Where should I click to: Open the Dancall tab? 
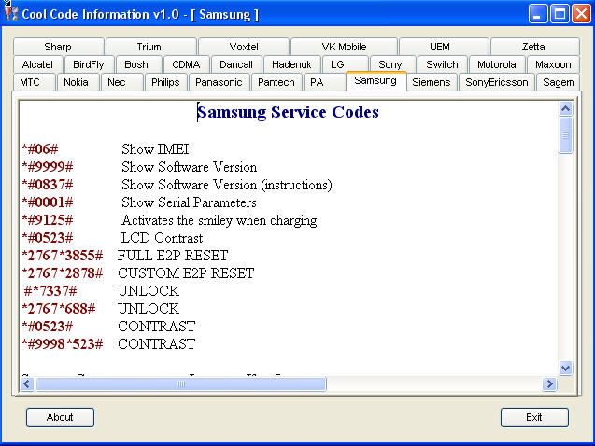click(x=236, y=64)
